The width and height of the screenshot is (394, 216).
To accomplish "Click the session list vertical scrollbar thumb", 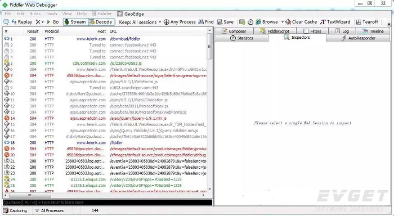I will point(210,47).
